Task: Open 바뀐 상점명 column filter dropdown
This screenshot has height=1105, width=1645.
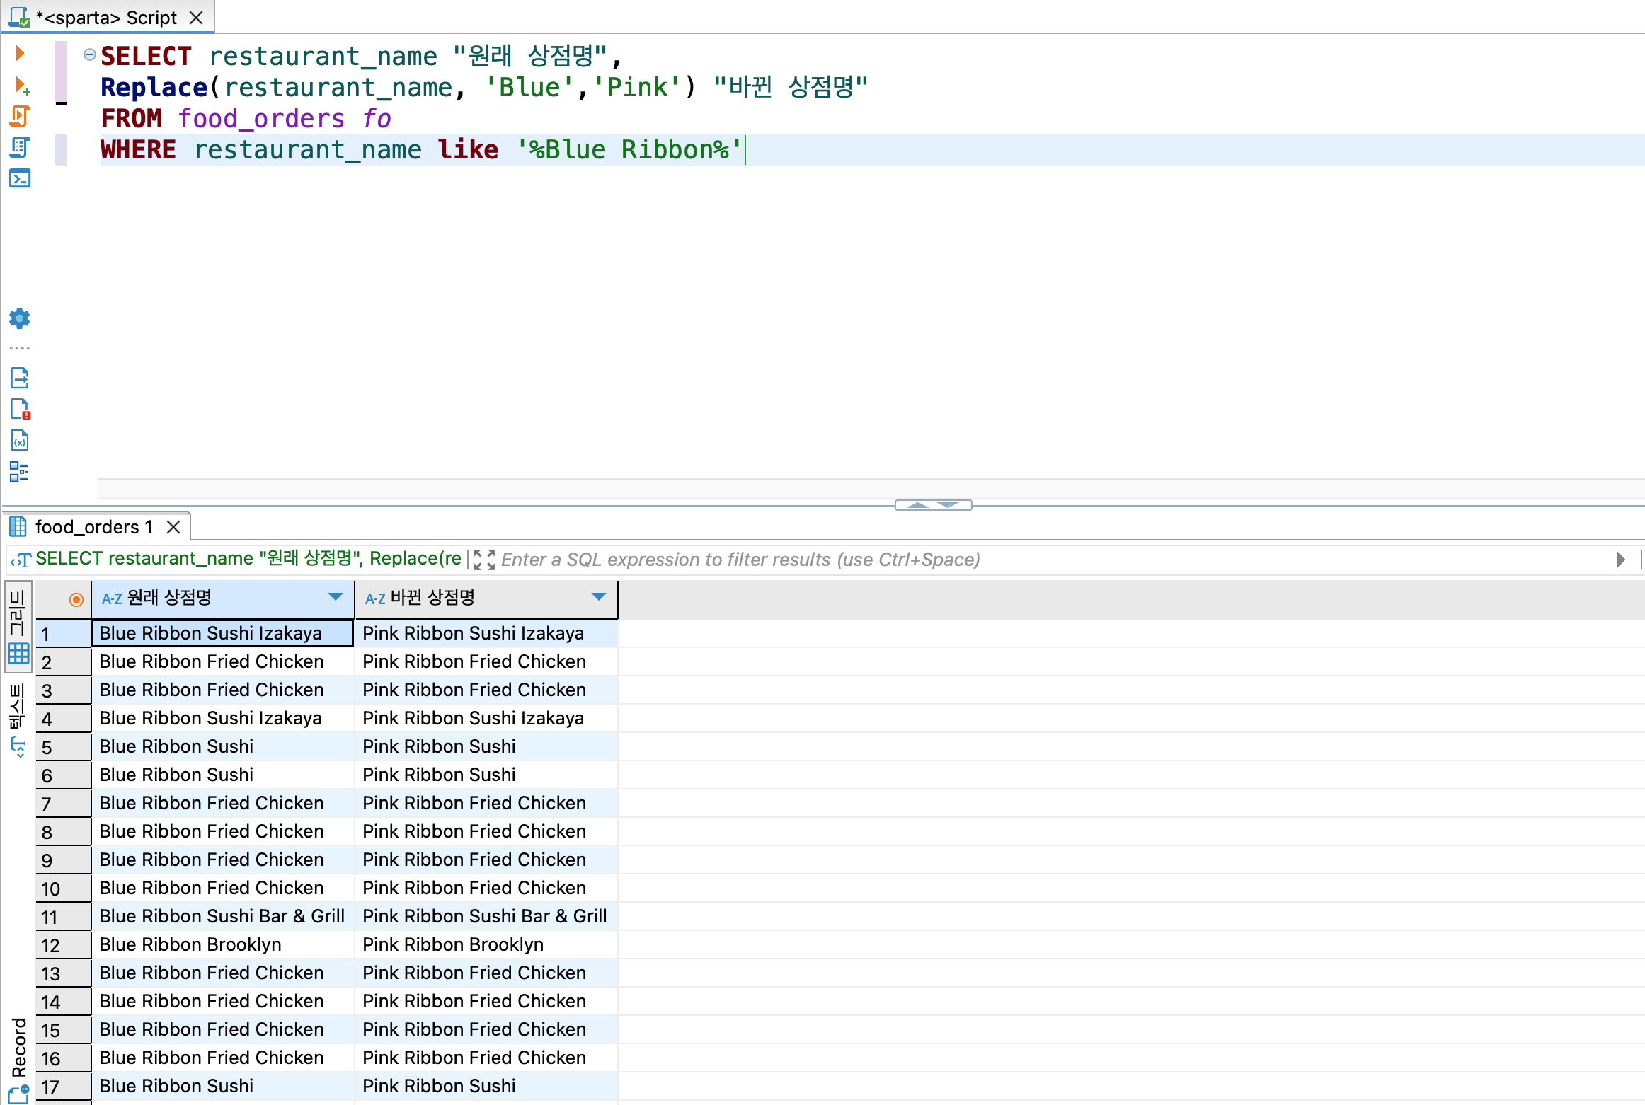Action: [x=599, y=597]
